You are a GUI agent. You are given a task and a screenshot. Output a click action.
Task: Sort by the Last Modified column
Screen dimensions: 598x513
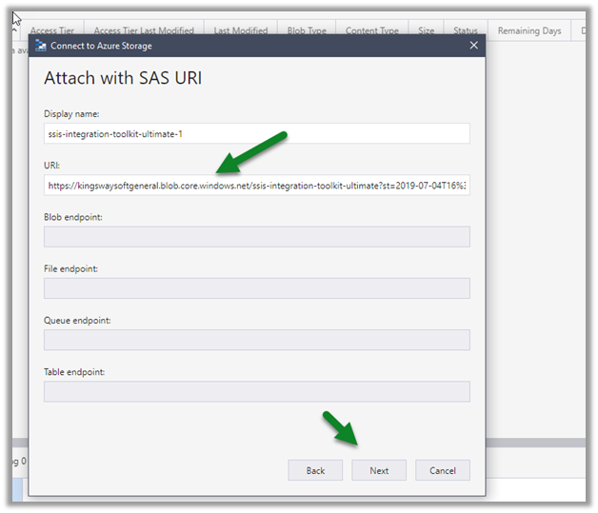point(240,30)
